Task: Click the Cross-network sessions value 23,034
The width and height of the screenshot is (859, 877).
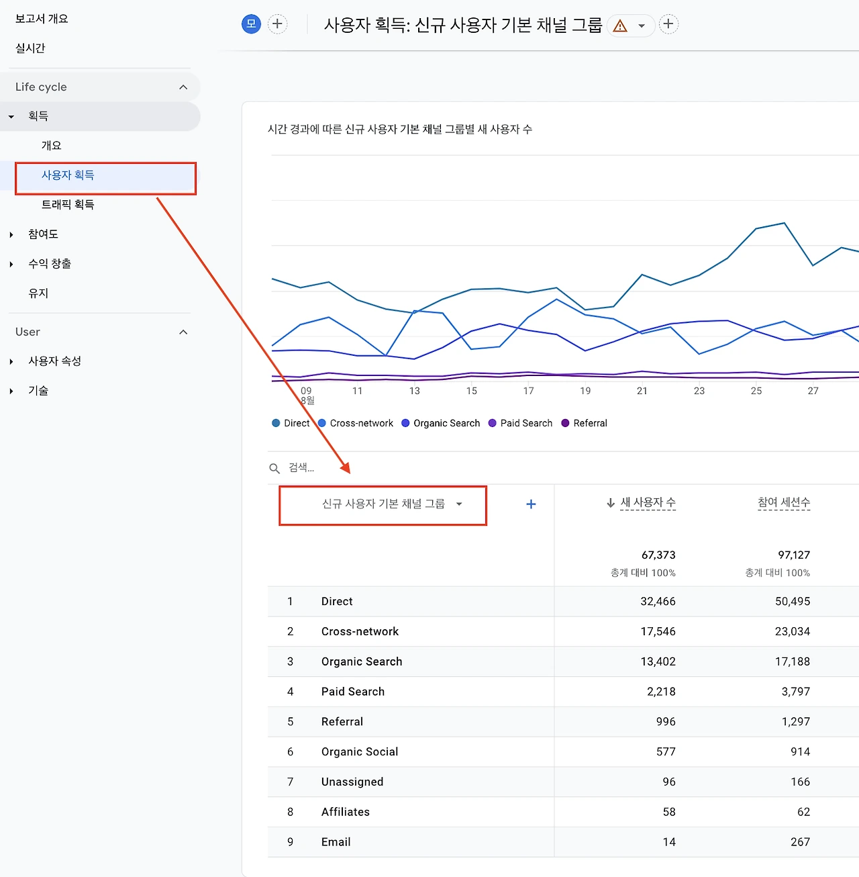Action: point(793,632)
